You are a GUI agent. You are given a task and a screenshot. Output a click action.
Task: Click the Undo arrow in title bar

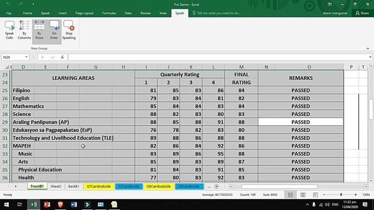tap(8, 4)
